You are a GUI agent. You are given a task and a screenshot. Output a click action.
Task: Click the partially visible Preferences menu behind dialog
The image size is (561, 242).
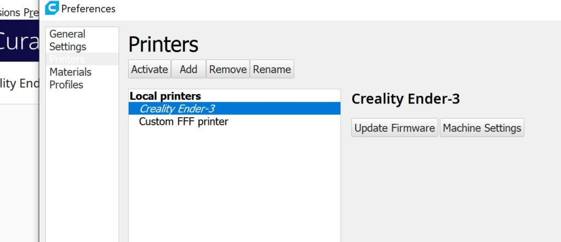point(31,13)
